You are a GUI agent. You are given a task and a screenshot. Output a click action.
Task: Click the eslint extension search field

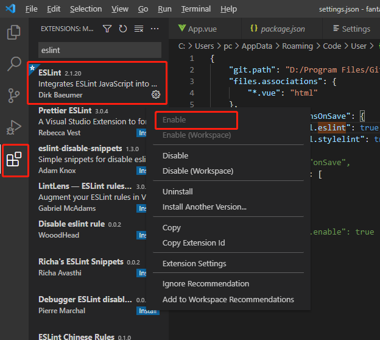[100, 50]
